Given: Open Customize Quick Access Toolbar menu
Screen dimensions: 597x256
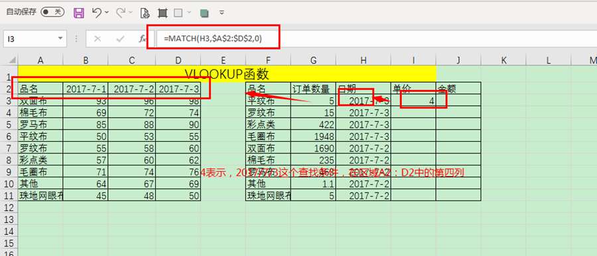Looking at the screenshot, I should (222, 13).
